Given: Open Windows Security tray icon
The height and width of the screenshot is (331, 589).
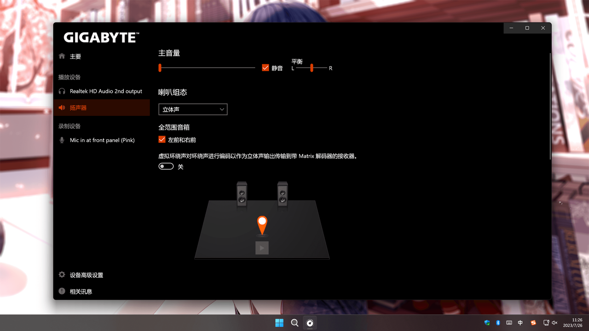Looking at the screenshot, I should (487, 323).
